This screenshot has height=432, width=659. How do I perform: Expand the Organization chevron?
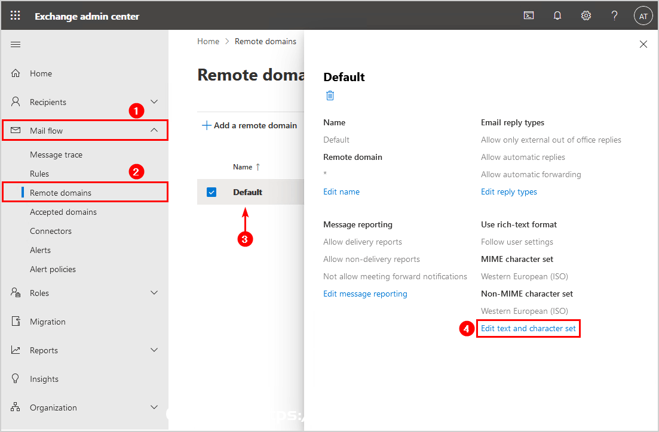[x=154, y=407]
